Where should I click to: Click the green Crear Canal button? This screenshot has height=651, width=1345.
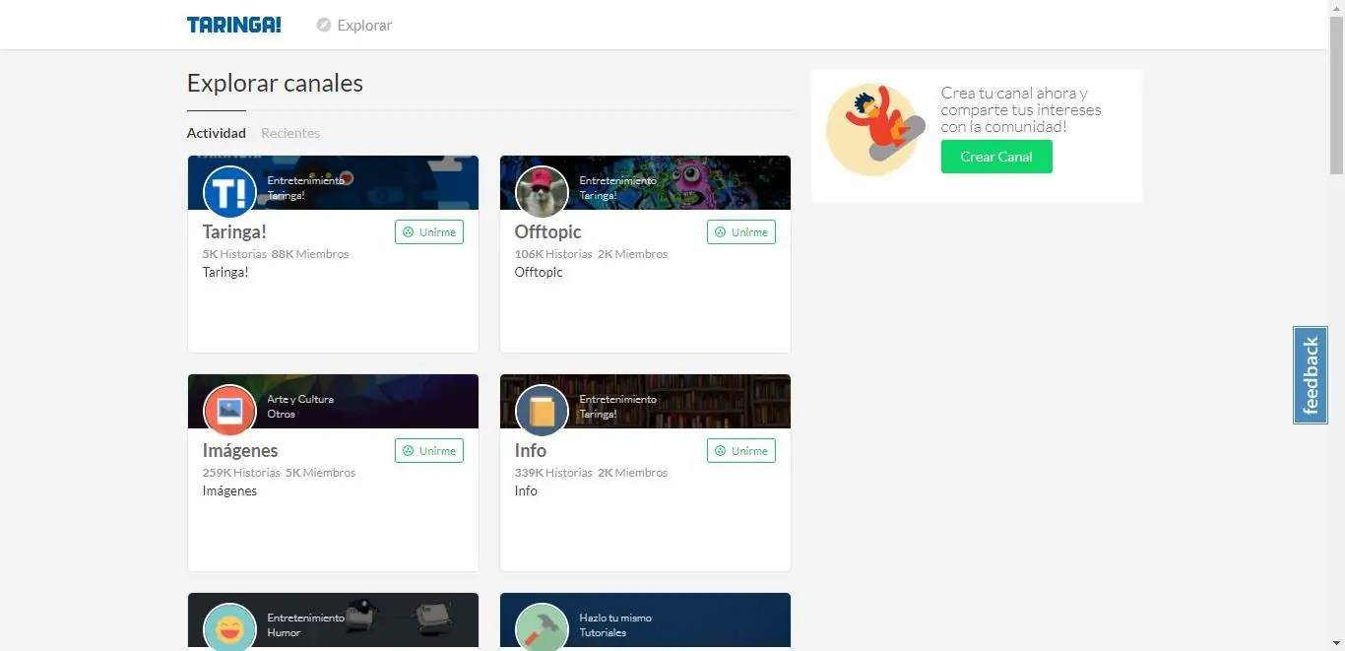[x=996, y=157]
